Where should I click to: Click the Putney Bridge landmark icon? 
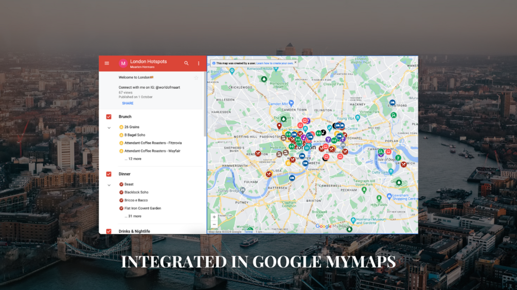(x=243, y=190)
